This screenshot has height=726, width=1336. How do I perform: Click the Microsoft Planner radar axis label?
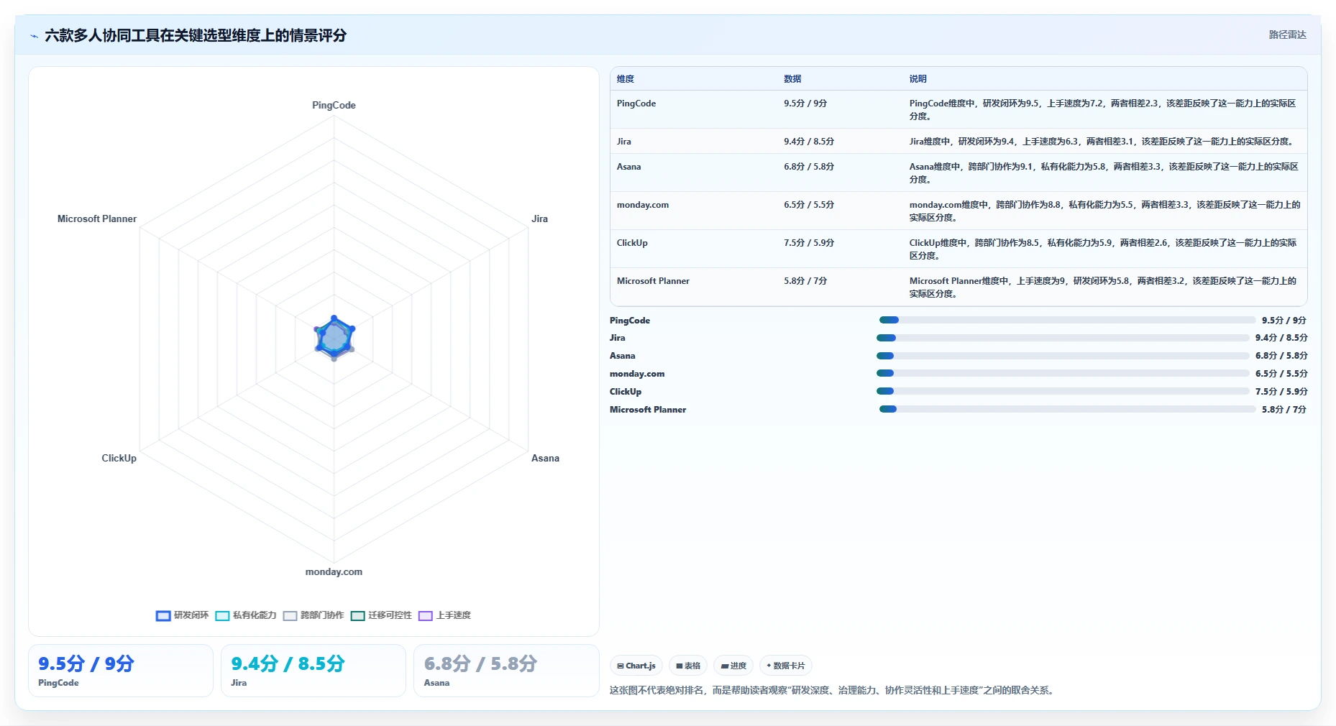point(97,219)
